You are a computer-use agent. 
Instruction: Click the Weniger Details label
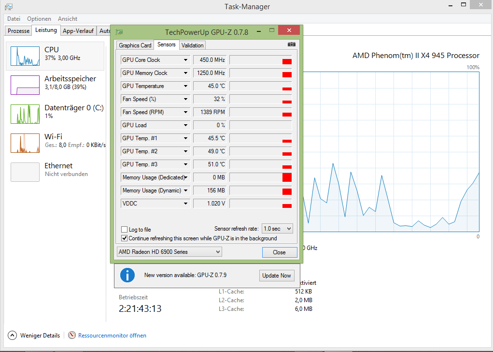coord(40,335)
